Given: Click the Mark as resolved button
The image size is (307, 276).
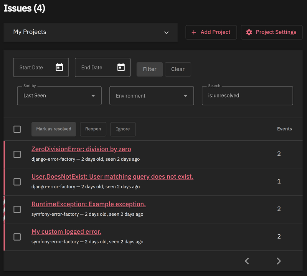Looking at the screenshot, I should (x=54, y=129).
